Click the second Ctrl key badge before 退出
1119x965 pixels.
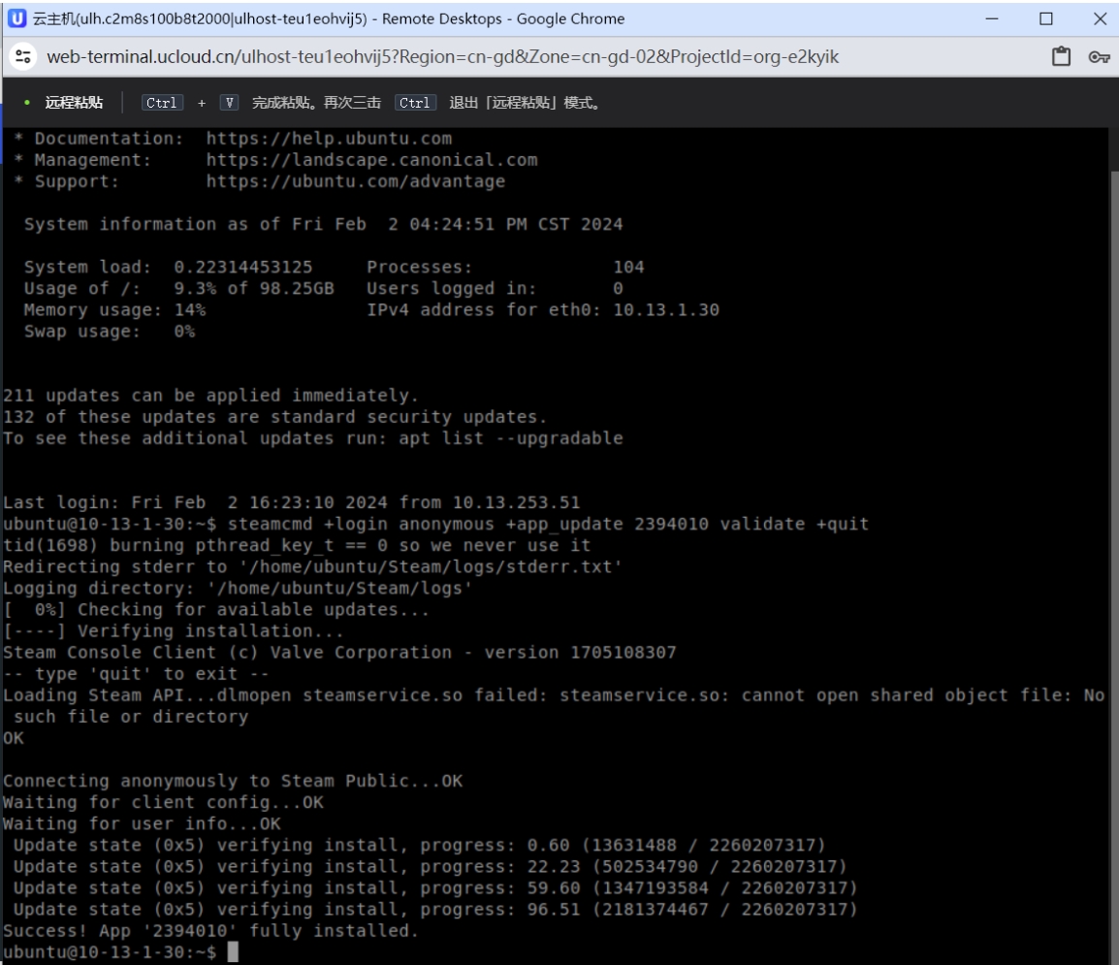415,103
